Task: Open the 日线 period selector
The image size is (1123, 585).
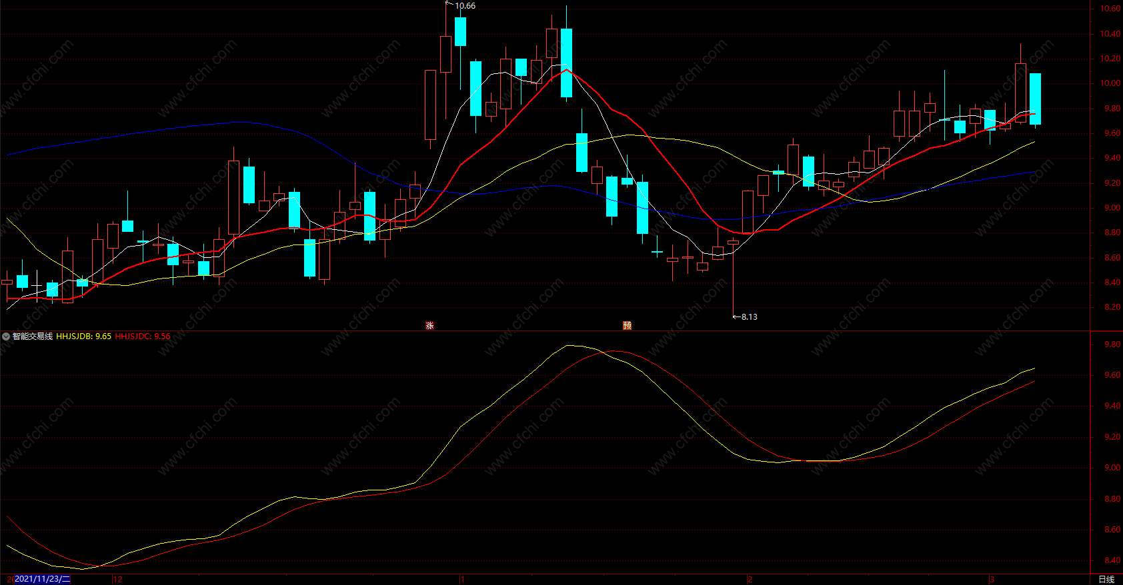Action: pos(1106,580)
